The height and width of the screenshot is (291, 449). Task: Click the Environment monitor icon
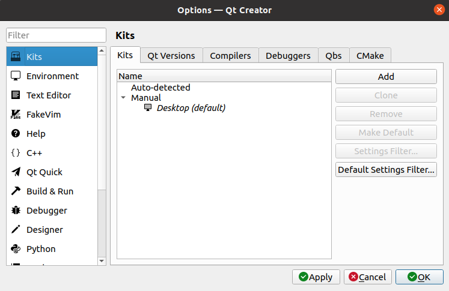point(16,76)
